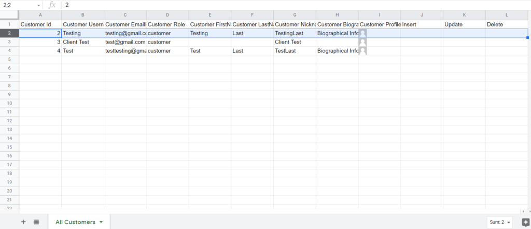Select row 3 header
Viewport: 531px width, 229px height.
click(x=9, y=42)
